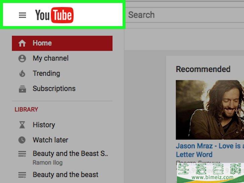
Task: Open Beauty and the Beast S.. playlist
Action: click(70, 154)
